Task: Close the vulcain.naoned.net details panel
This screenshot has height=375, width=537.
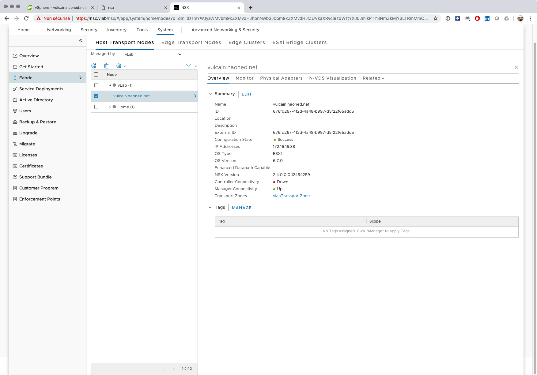Action: tap(516, 67)
